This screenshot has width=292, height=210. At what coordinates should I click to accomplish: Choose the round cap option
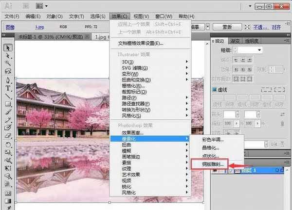tap(243, 60)
